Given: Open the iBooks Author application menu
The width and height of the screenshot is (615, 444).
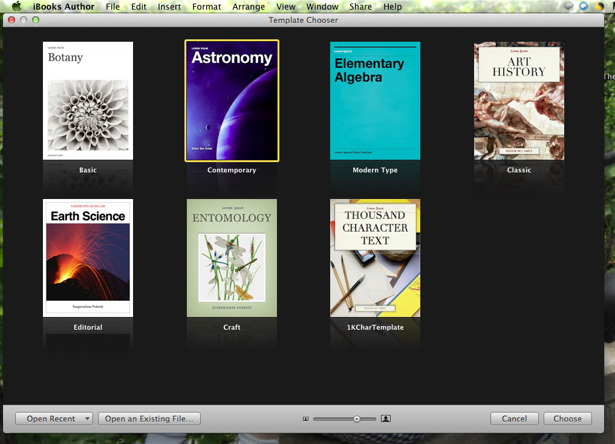Looking at the screenshot, I should pyautogui.click(x=63, y=7).
